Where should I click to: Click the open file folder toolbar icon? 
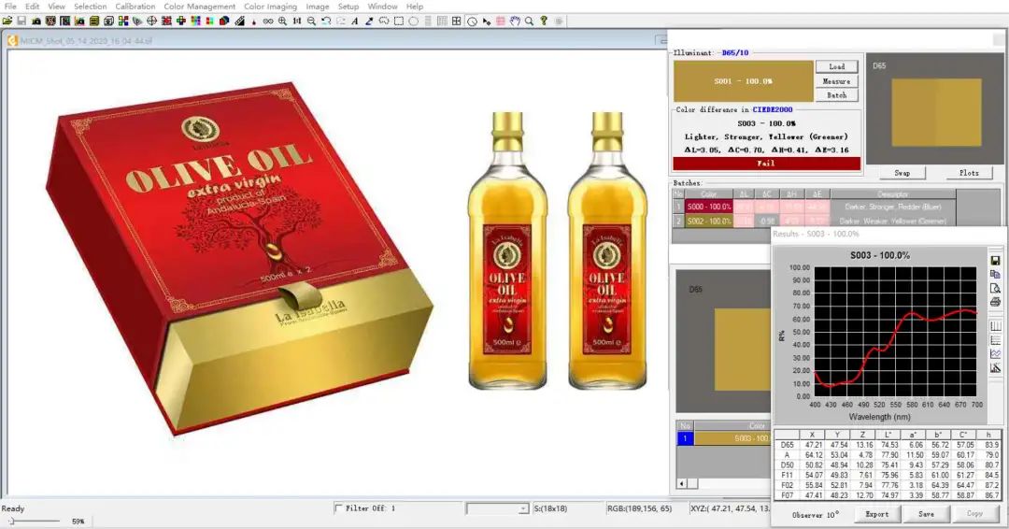click(x=7, y=21)
